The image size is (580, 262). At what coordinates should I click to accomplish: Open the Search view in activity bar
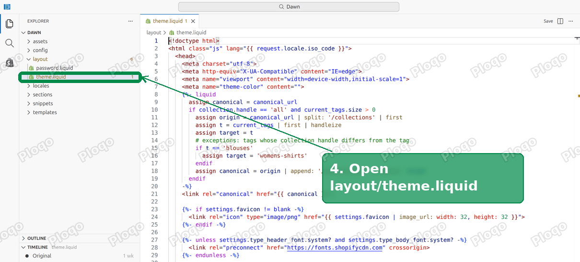point(9,43)
